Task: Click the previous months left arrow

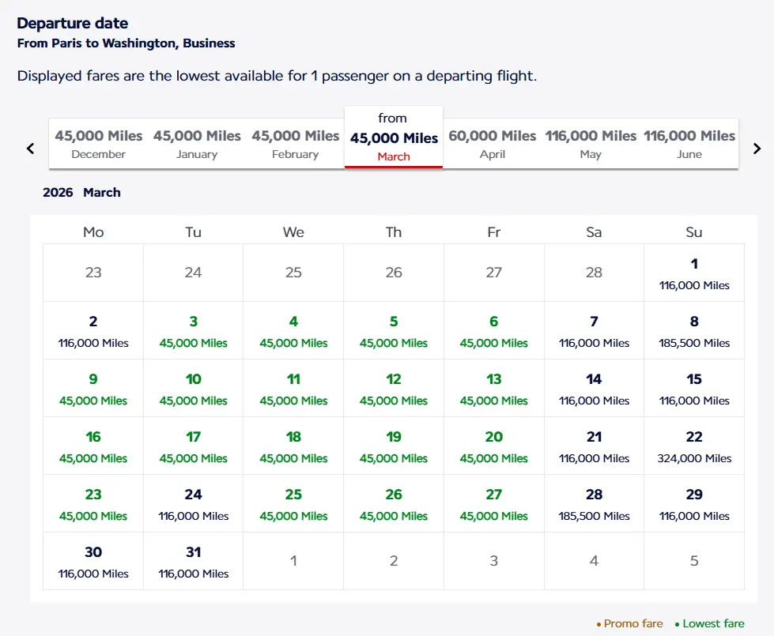Action: 30,148
